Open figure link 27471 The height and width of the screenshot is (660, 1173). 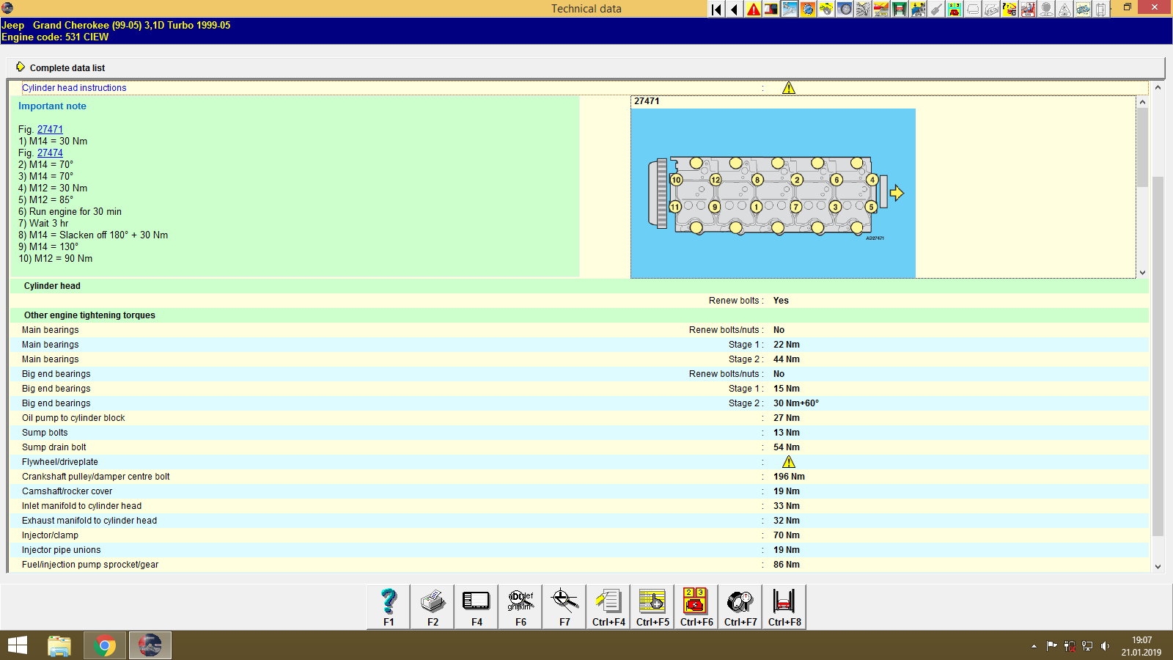(50, 129)
